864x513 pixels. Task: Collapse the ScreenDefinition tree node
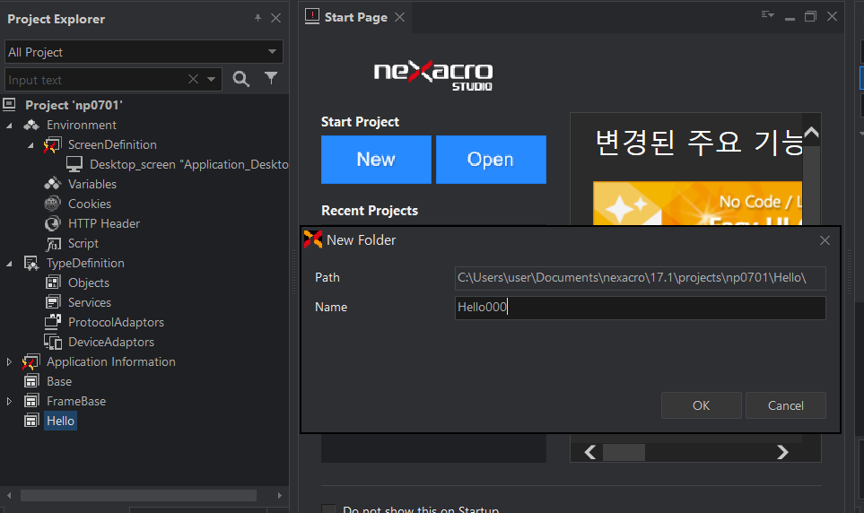[x=31, y=145]
